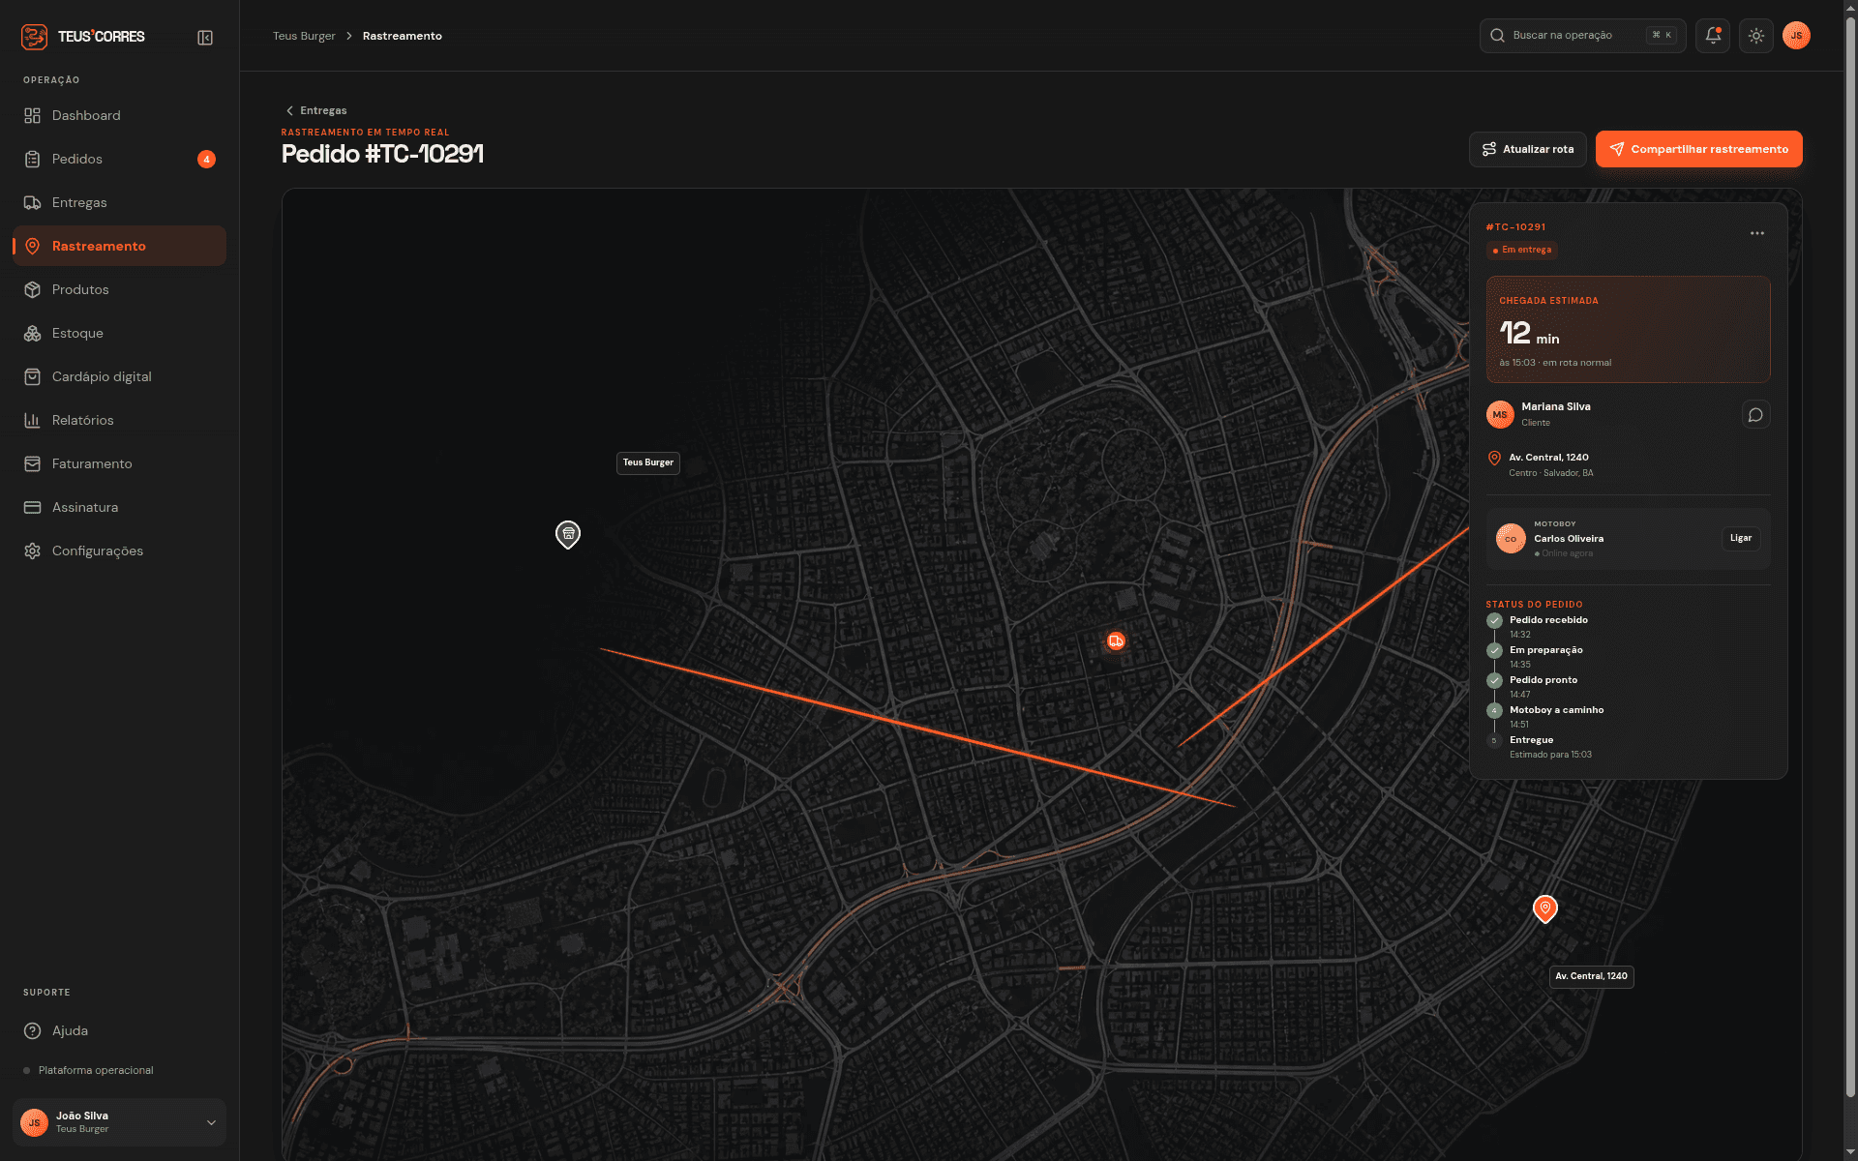
Task: Select Motoboy a caminho status step
Action: pyautogui.click(x=1556, y=710)
